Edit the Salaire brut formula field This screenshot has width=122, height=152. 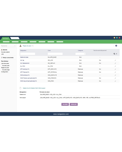(80, 95)
